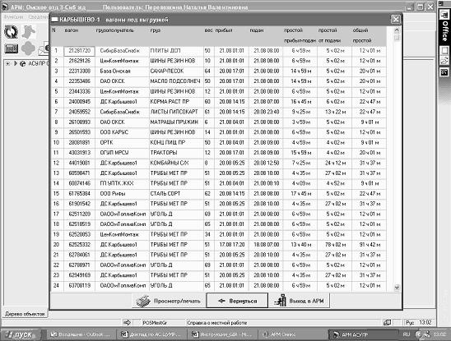Close the КАРБЫШЕВО-1 dialog window
The height and width of the screenshot is (341, 451).
point(396,20)
